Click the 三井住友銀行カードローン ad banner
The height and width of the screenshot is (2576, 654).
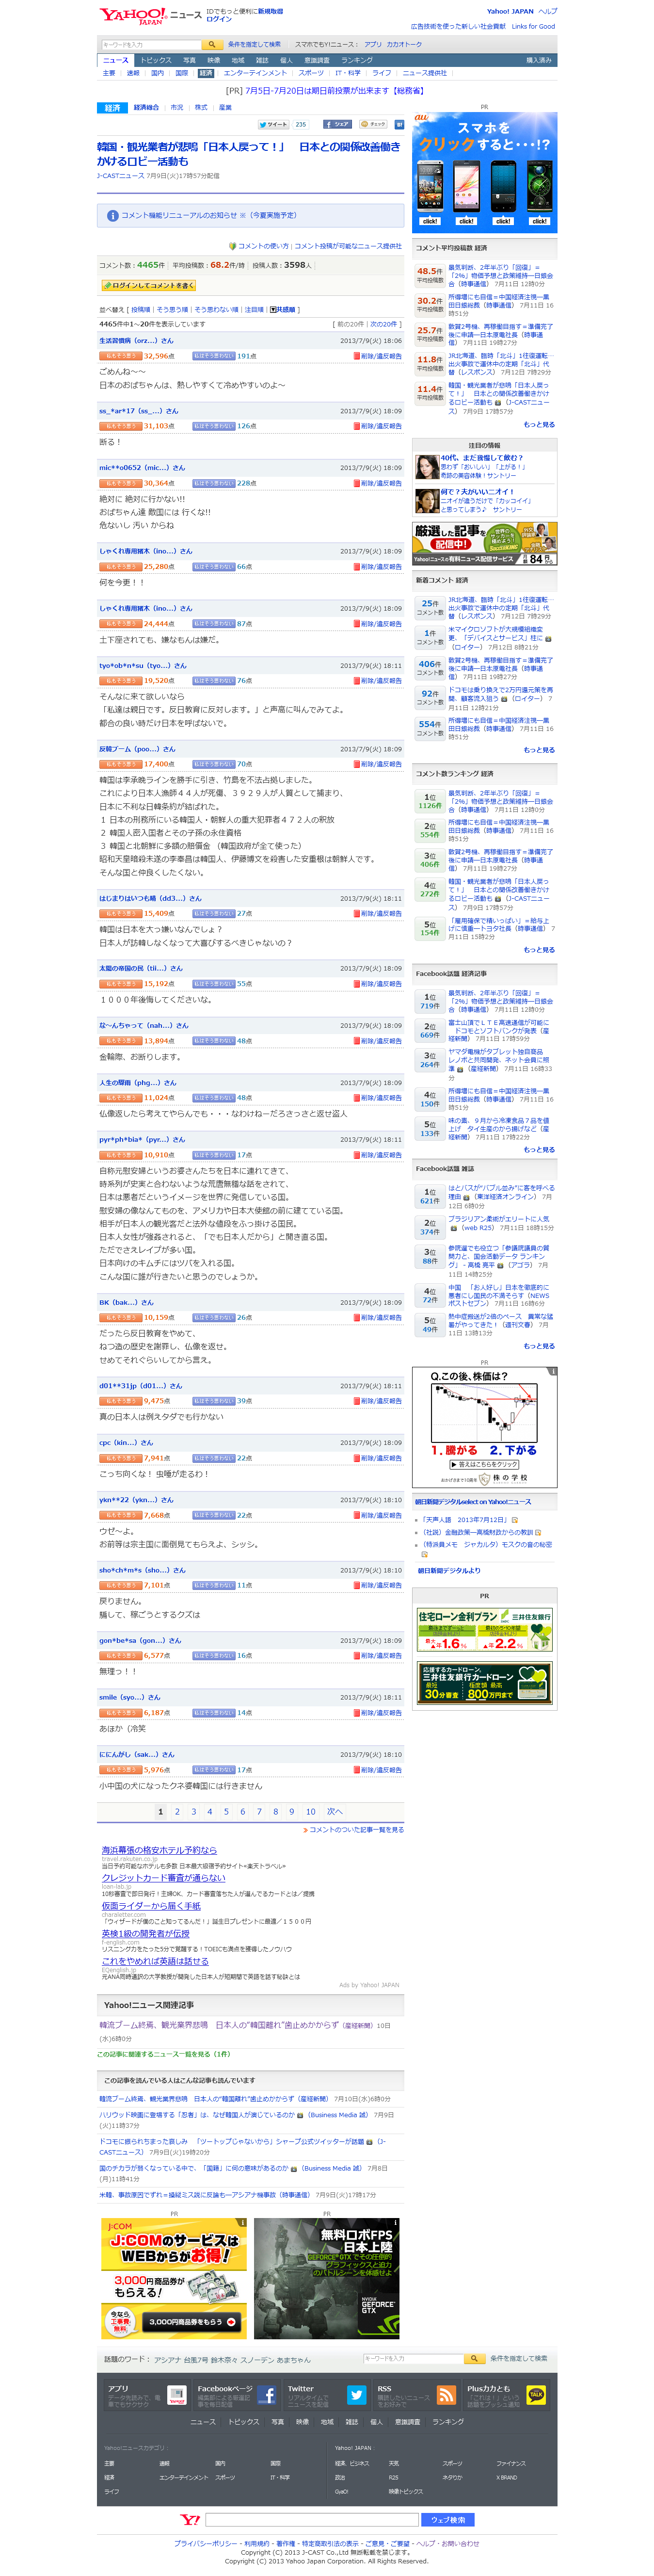click(x=485, y=1683)
